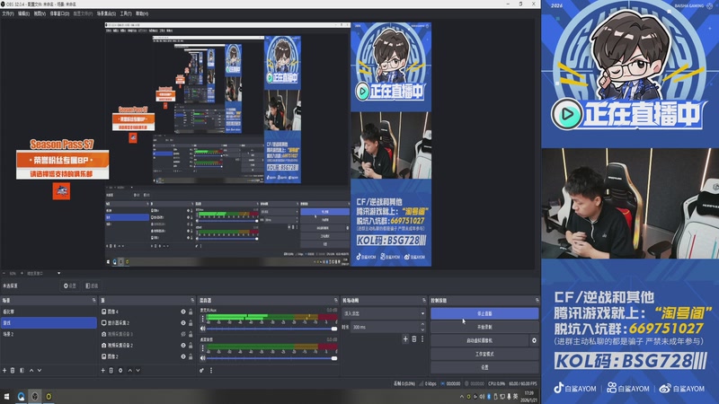This screenshot has height=404, width=719.
Task: Select the 场景 2 scene
Action: (49, 334)
